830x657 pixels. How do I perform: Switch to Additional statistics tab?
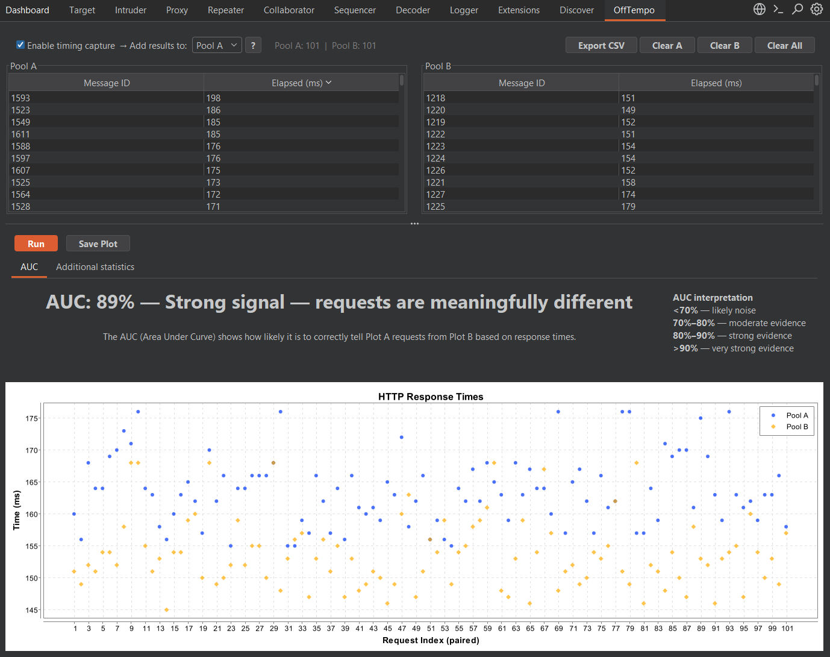(x=95, y=267)
